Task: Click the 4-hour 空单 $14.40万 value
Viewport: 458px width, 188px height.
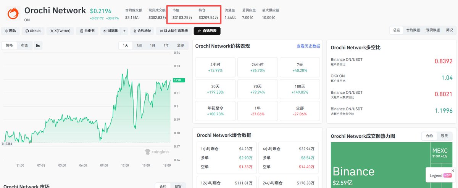Action: tap(307, 167)
